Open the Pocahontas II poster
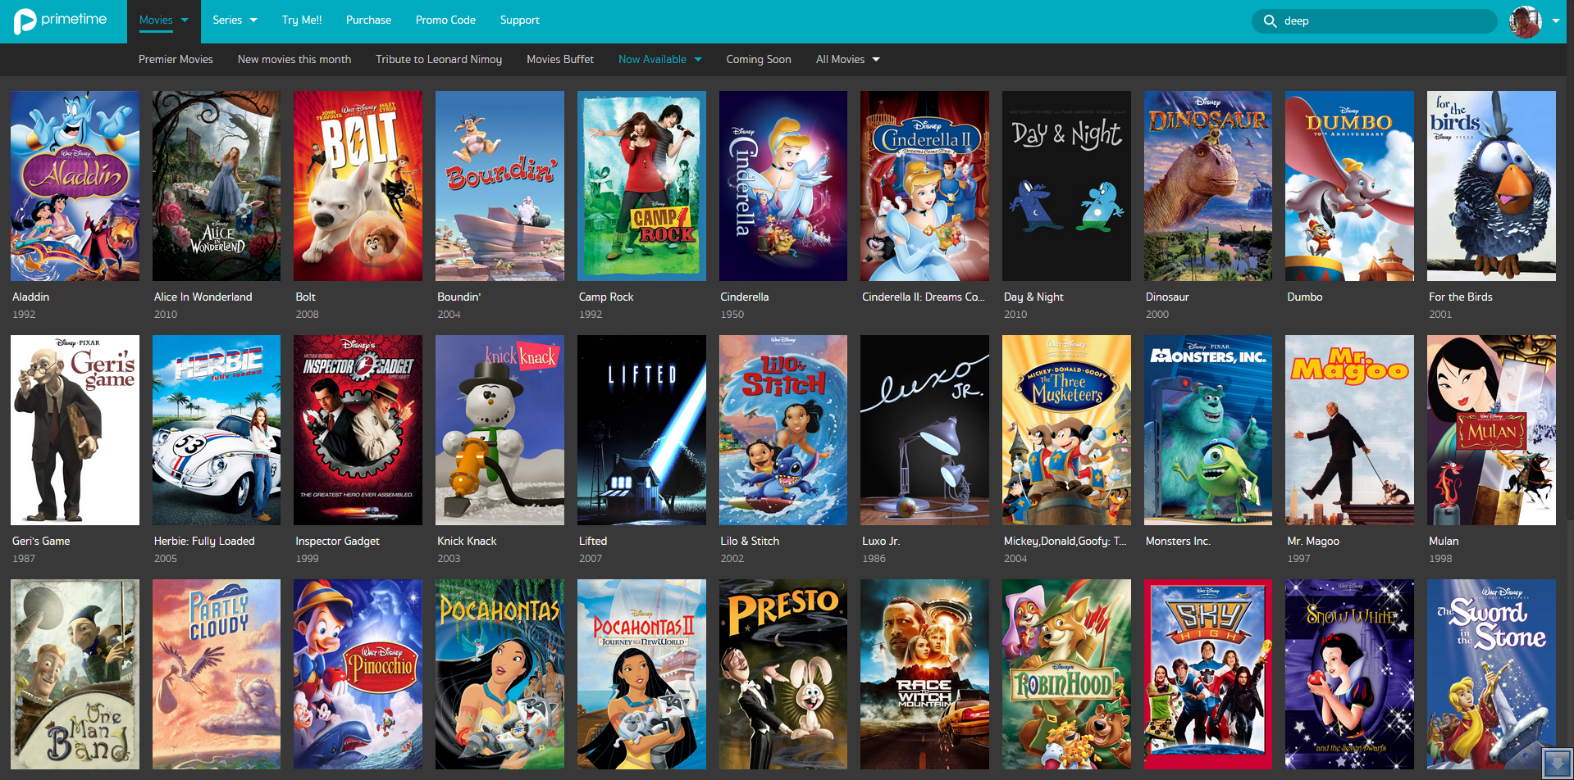 [641, 674]
